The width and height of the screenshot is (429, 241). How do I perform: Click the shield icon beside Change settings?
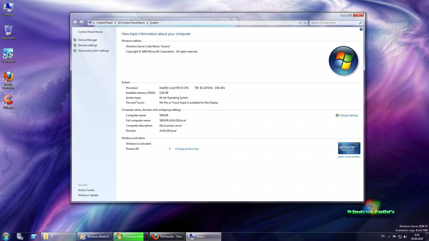coord(337,115)
